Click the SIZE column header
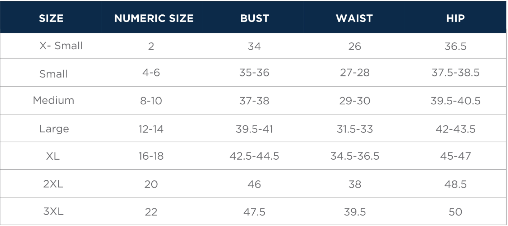Viewport: 508px width, 226px height. tap(51, 19)
